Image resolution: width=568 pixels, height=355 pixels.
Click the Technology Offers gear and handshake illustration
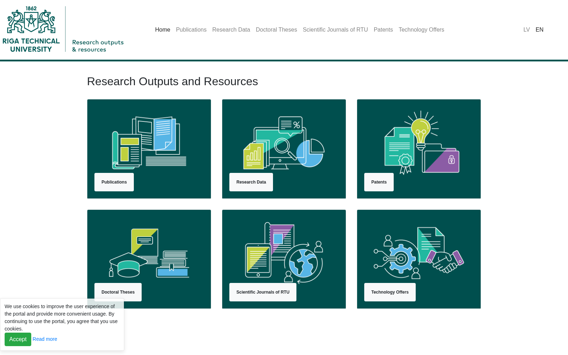click(x=419, y=253)
